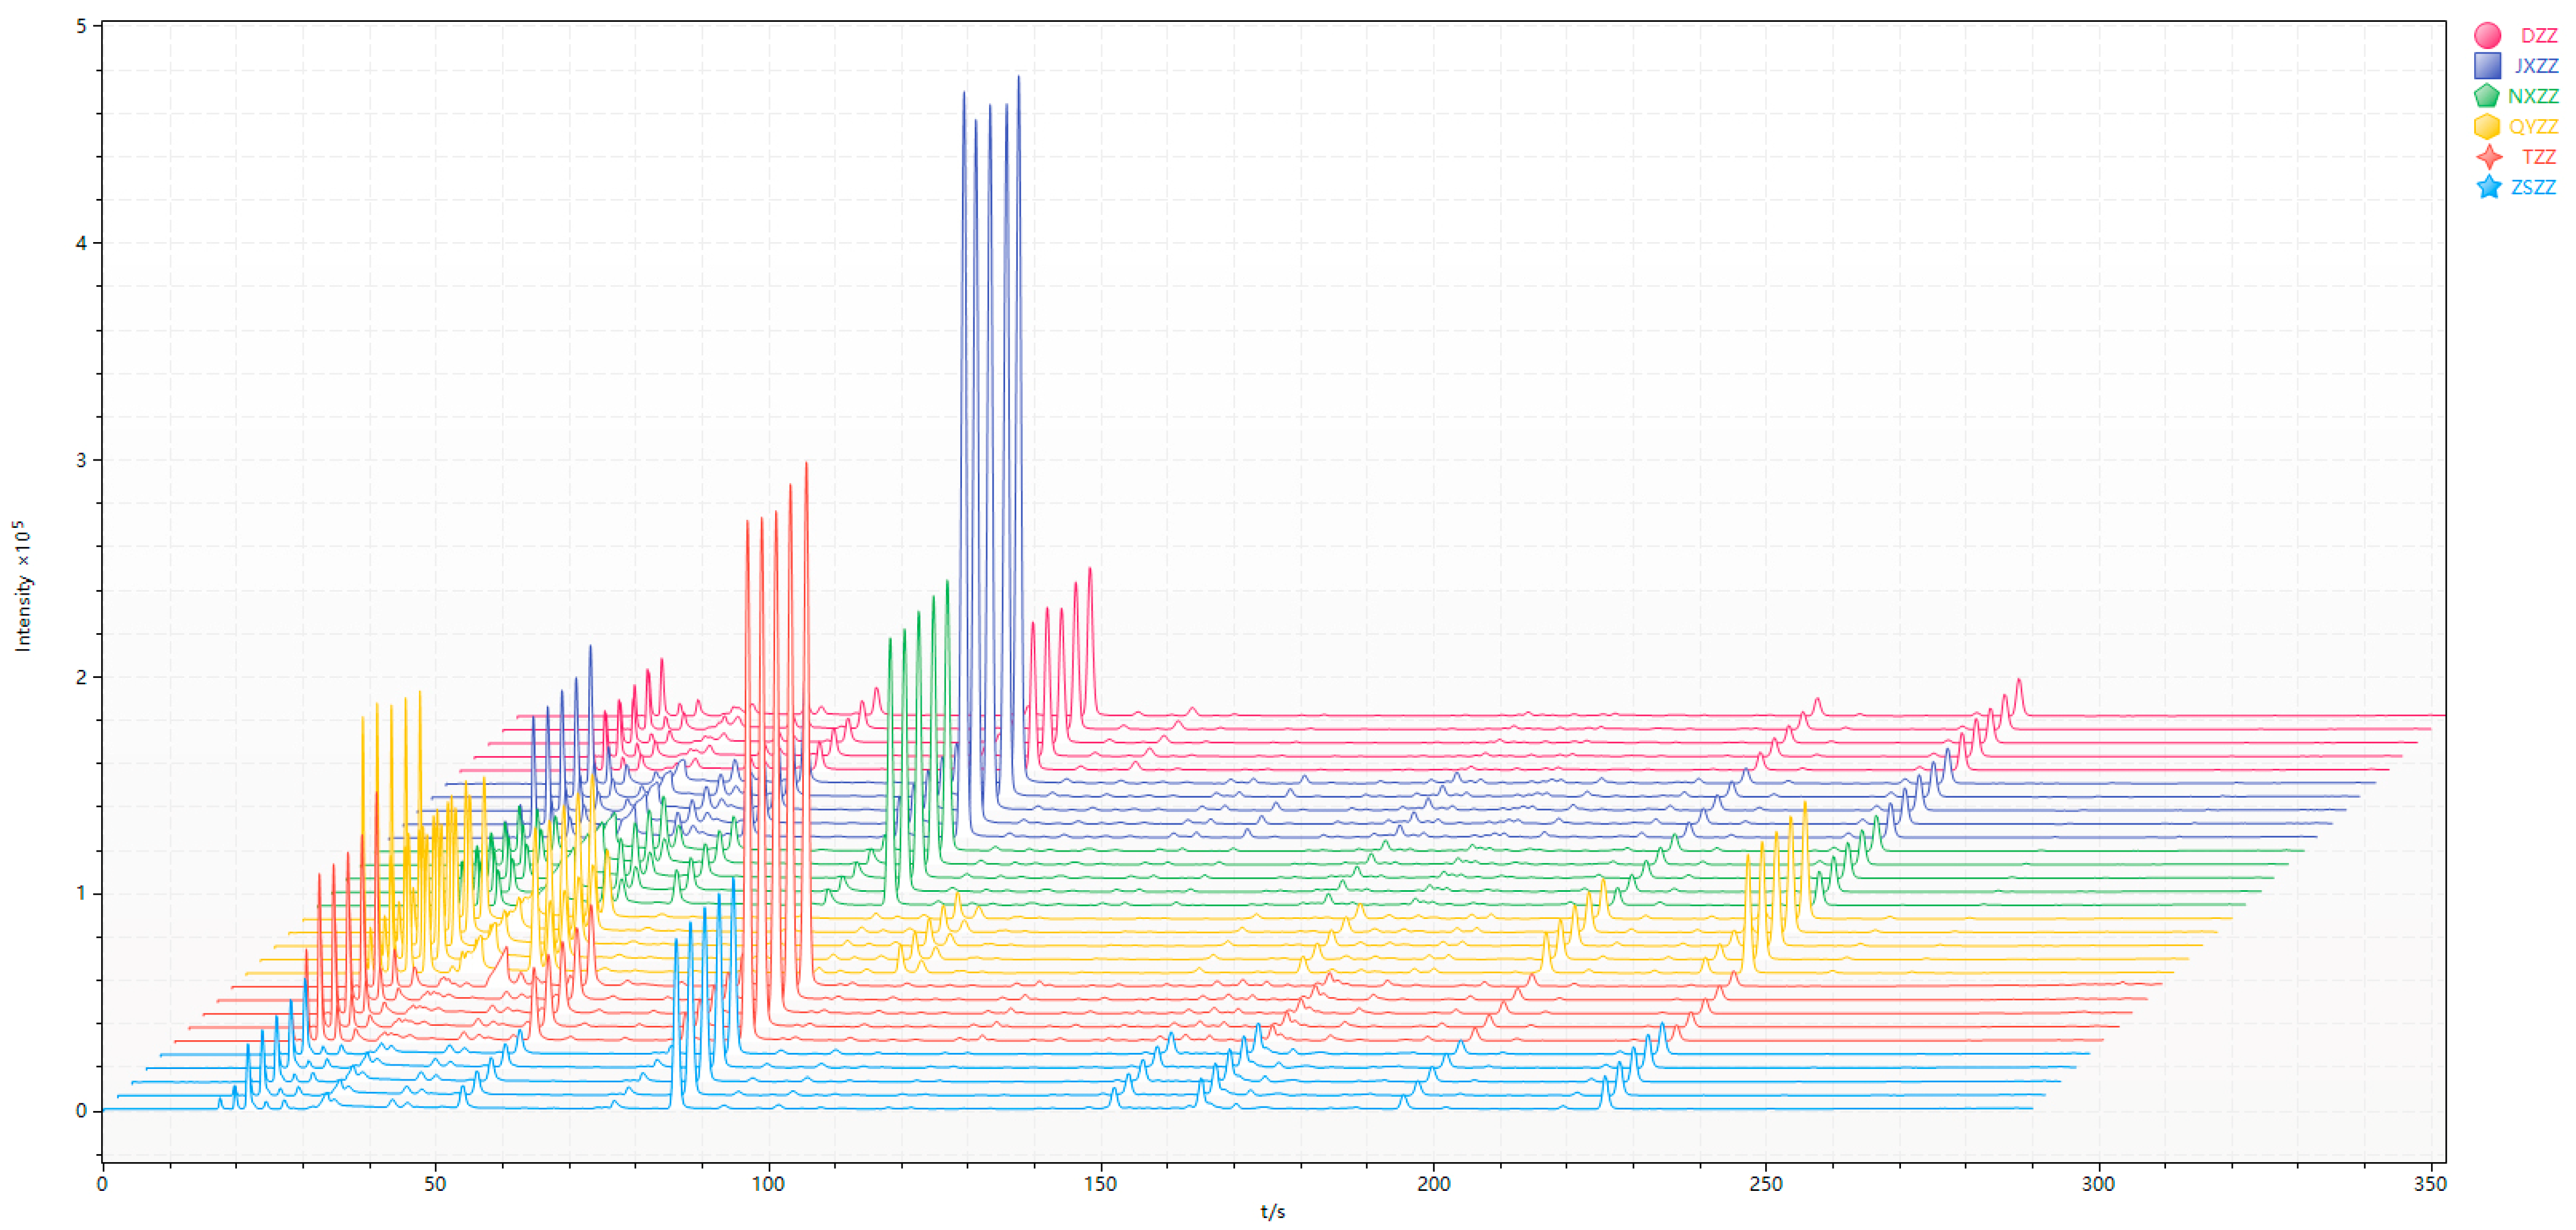
Task: Click the 350 tick label on x-axis
Action: point(2430,1184)
